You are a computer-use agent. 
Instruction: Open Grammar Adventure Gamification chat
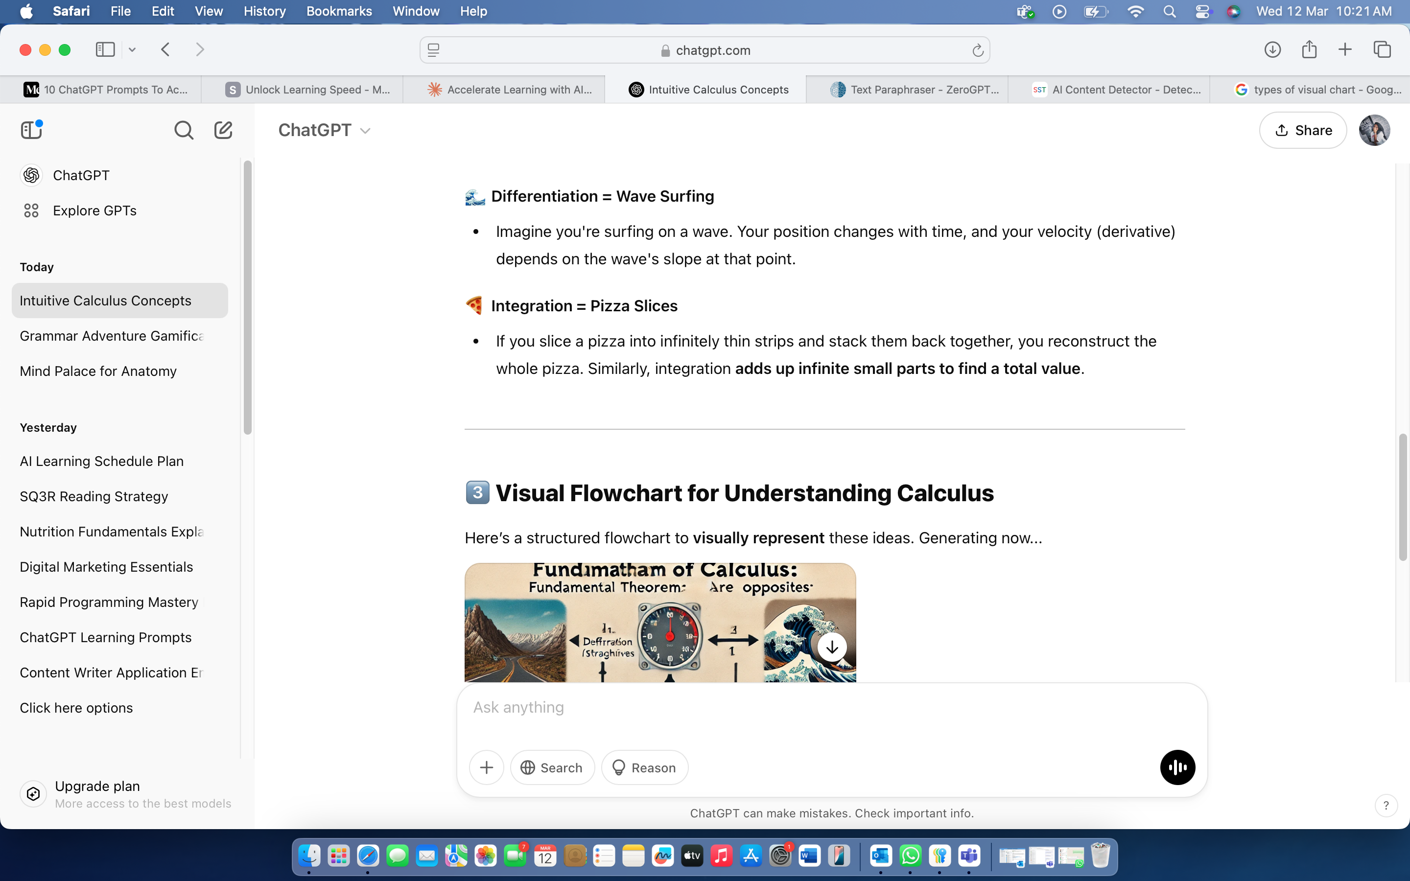click(x=119, y=336)
